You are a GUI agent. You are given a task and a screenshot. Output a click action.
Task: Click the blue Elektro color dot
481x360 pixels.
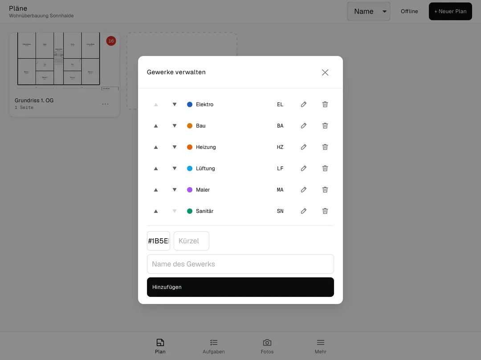pyautogui.click(x=190, y=104)
